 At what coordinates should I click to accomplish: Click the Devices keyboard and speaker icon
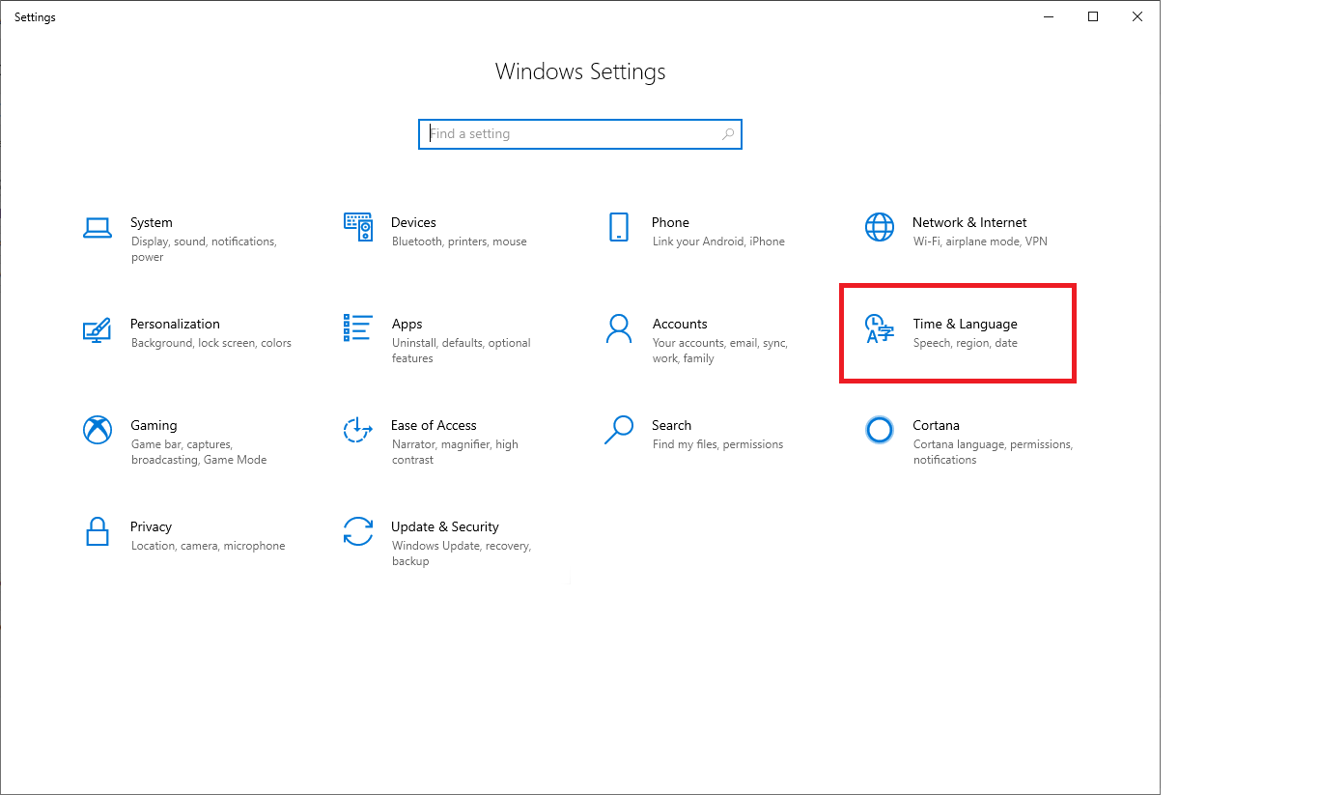358,227
